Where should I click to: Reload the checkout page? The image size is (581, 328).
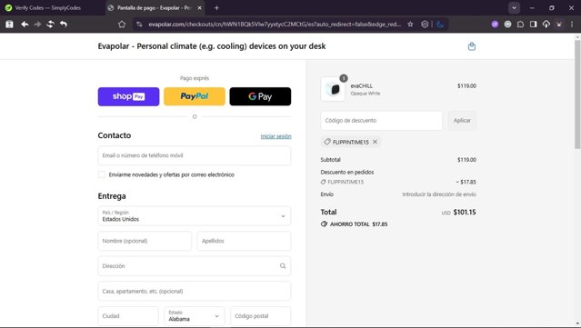[x=50, y=24]
